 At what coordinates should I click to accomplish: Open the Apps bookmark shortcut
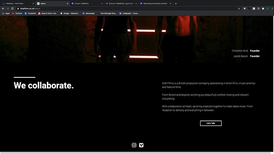(6, 13)
